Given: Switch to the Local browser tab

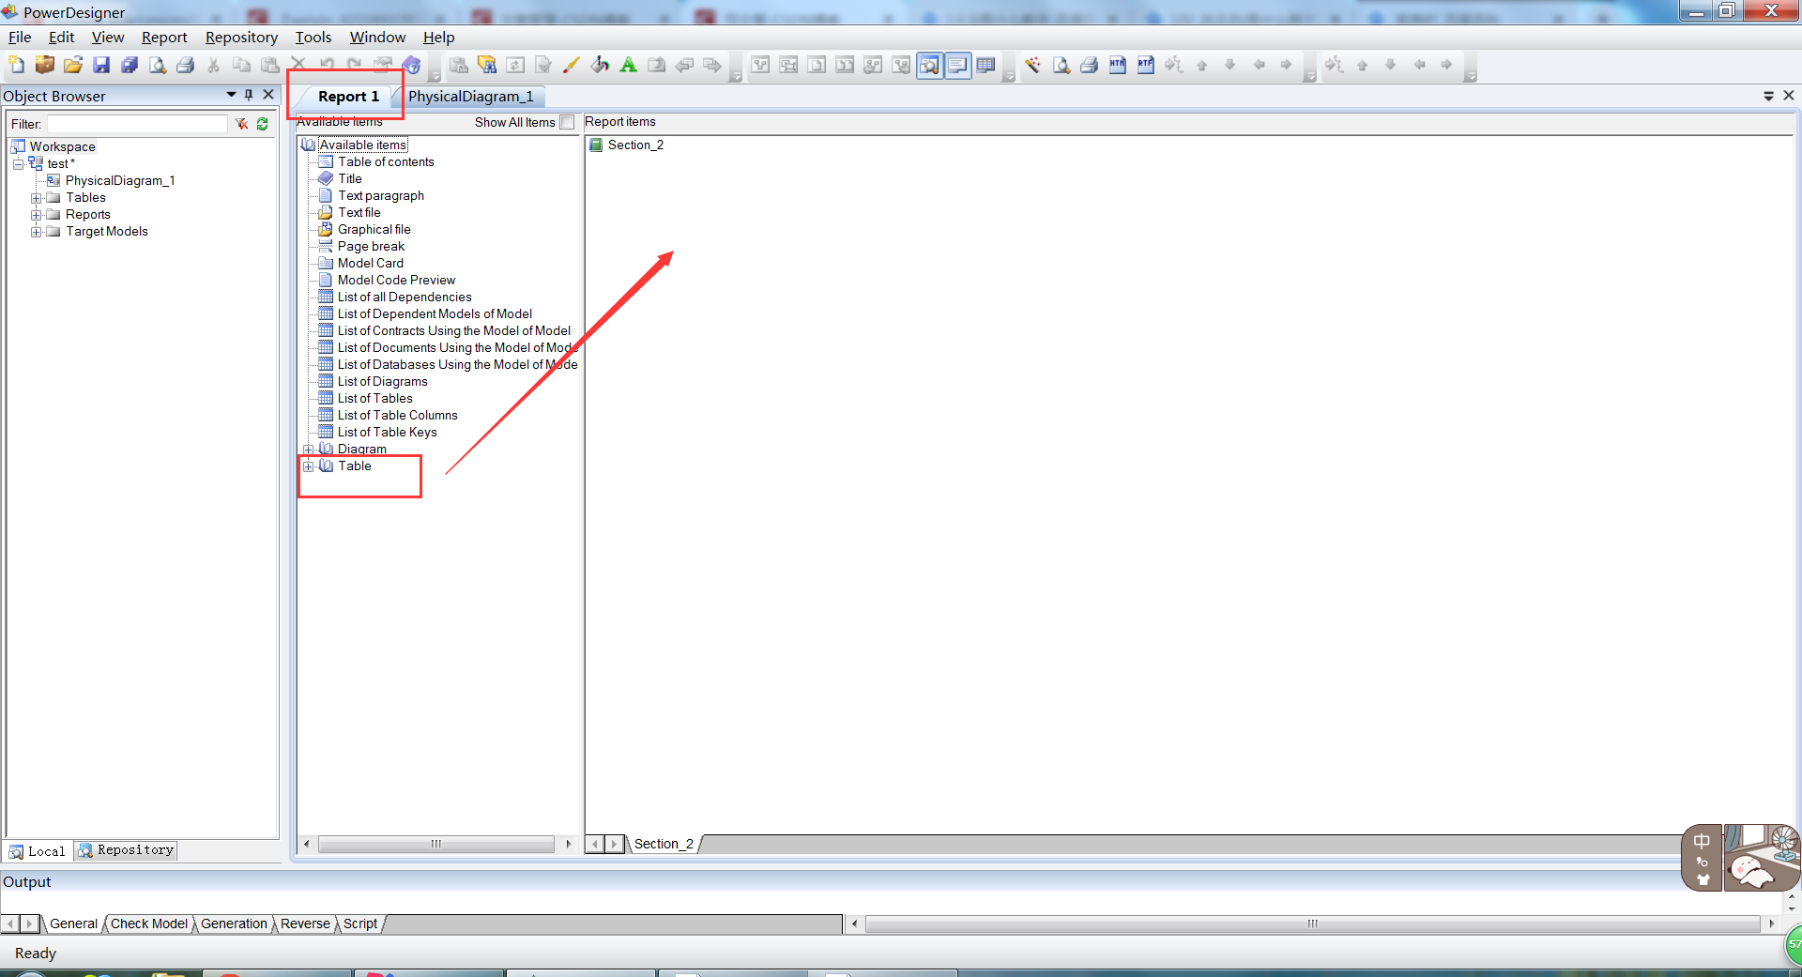Looking at the screenshot, I should pos(38,851).
